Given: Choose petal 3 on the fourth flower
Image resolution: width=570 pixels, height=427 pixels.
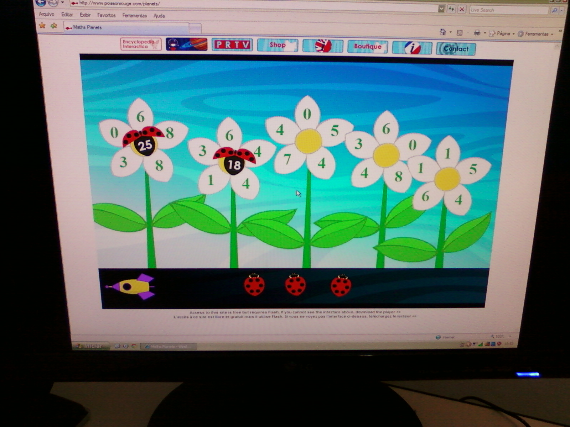Looking at the screenshot, I should (359, 144).
